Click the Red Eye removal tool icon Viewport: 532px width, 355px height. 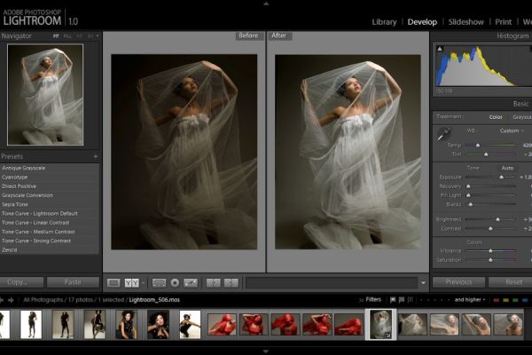190,282
